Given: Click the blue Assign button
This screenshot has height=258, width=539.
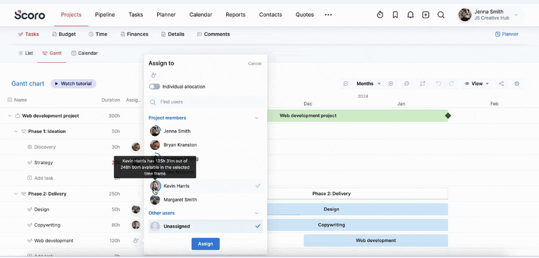Looking at the screenshot, I should [206, 244].
